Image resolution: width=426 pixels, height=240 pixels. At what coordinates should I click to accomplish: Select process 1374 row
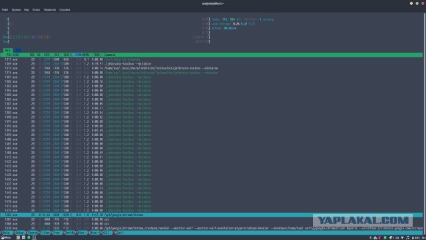tap(212, 73)
